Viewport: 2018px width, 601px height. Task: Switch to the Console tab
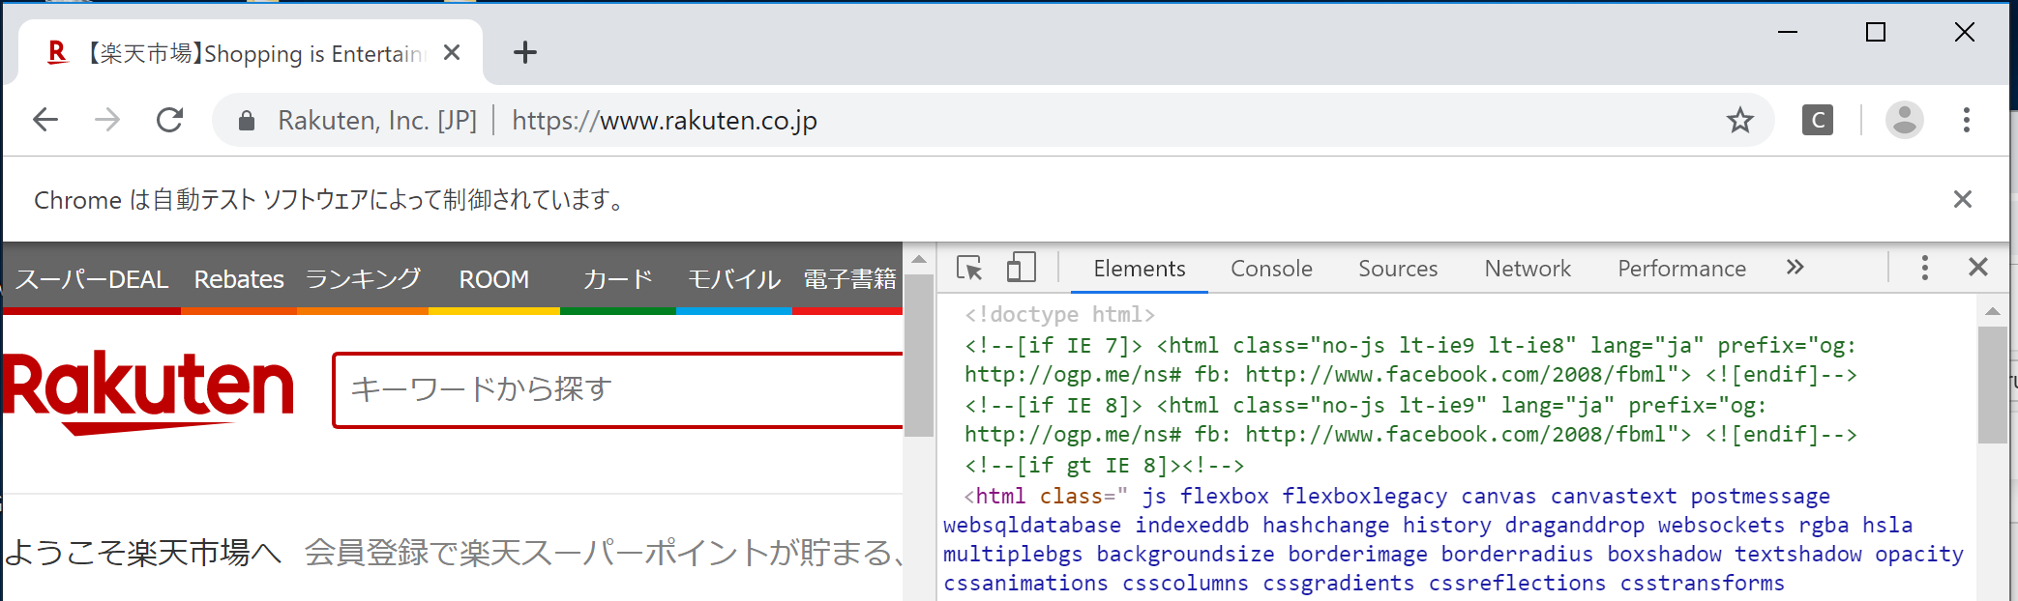point(1271,269)
